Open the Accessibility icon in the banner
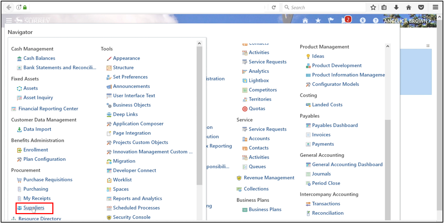 (363, 20)
